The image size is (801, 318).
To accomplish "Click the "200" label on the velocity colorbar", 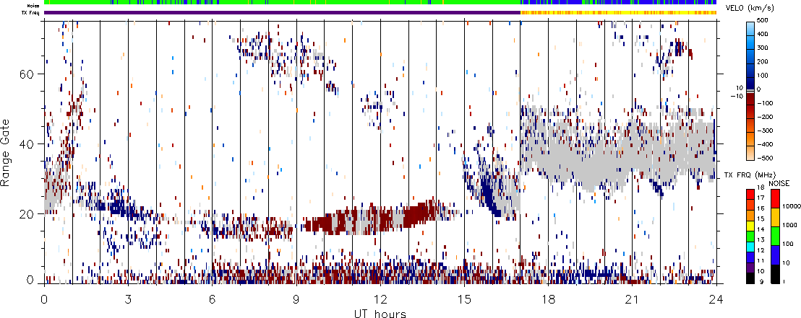I will 763,62.
